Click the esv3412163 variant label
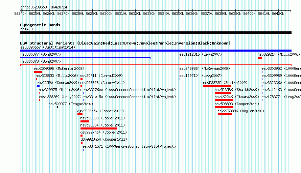 (281, 90)
